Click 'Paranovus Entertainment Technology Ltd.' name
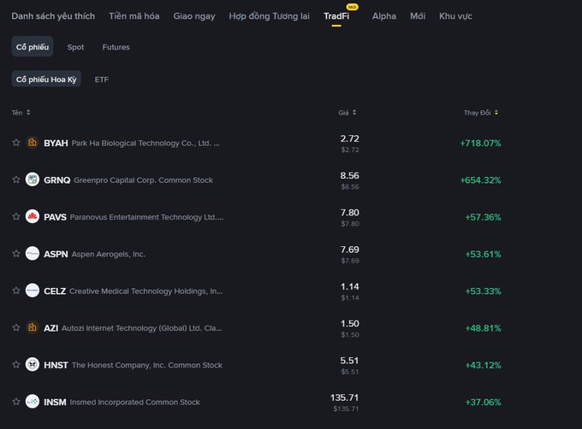This screenshot has height=429, width=582. [146, 217]
